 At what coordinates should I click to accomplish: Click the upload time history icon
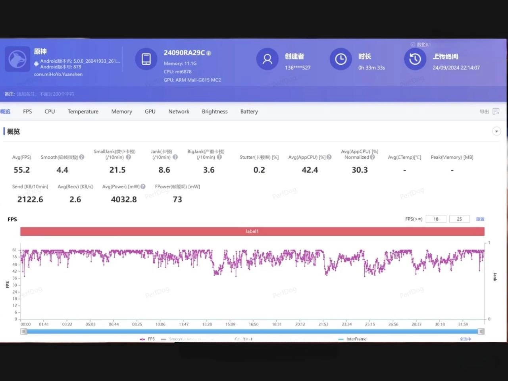(x=415, y=59)
